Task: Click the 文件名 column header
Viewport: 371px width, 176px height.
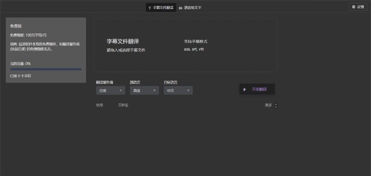Action: (123, 105)
